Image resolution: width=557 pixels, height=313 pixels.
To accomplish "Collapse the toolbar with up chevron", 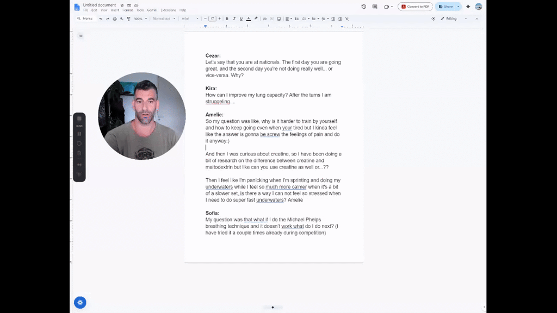I will tap(476, 19).
